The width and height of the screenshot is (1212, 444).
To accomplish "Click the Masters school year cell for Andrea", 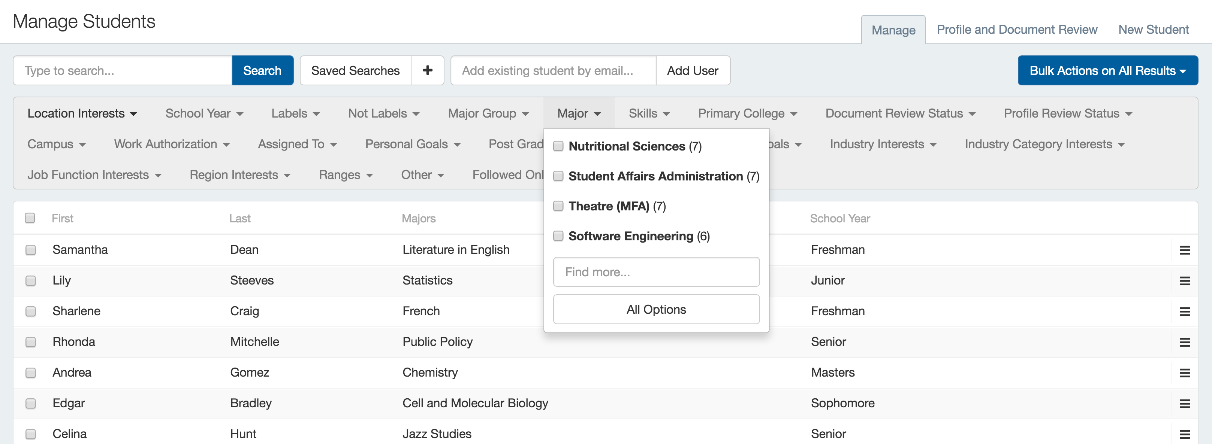I will (833, 372).
